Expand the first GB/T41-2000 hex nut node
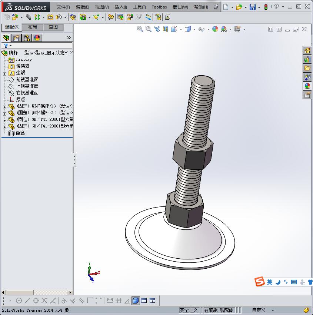313x315 pixels. pos(4,120)
